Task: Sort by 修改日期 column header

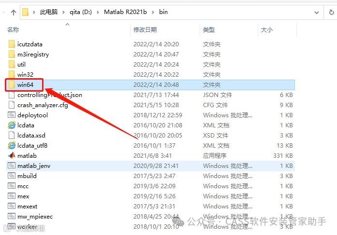Action: (145, 29)
